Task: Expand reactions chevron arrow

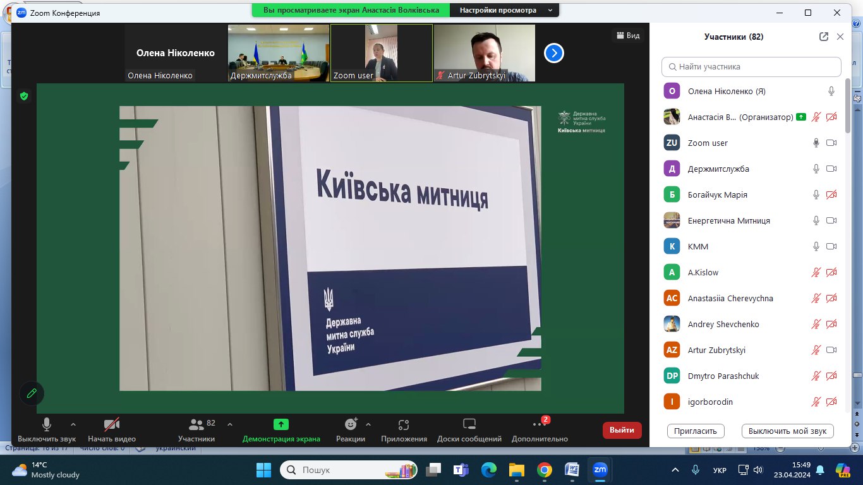Action: pyautogui.click(x=368, y=424)
